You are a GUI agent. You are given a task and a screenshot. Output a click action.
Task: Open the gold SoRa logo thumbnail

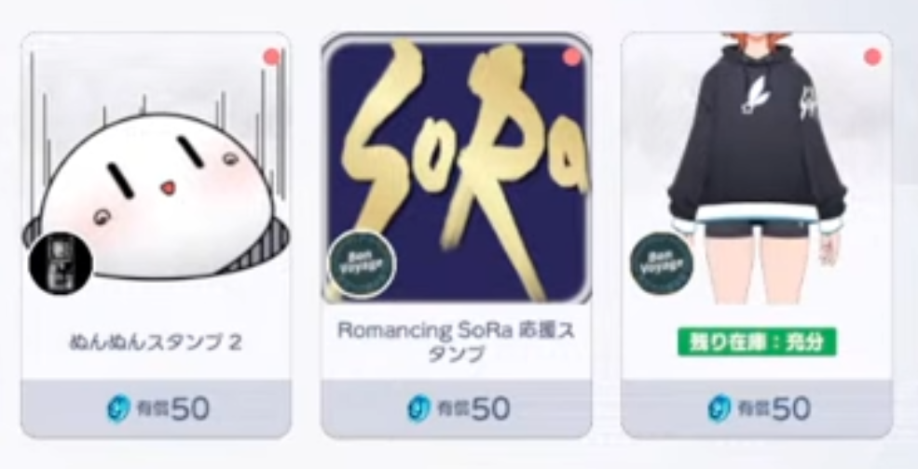tap(457, 168)
